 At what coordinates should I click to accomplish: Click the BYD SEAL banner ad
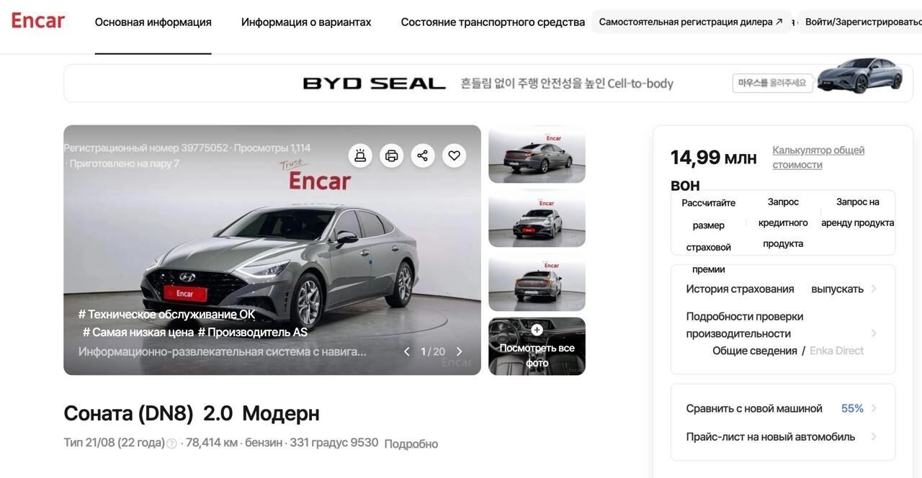coord(488,84)
